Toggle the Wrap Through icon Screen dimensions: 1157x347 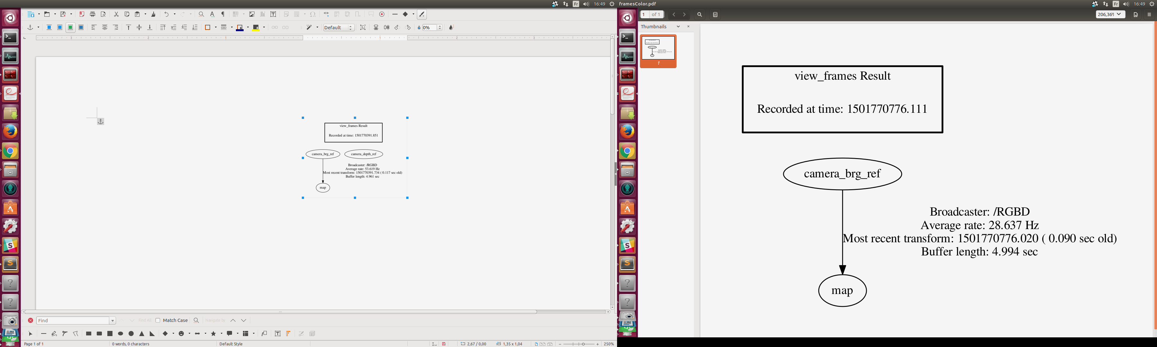tap(81, 27)
